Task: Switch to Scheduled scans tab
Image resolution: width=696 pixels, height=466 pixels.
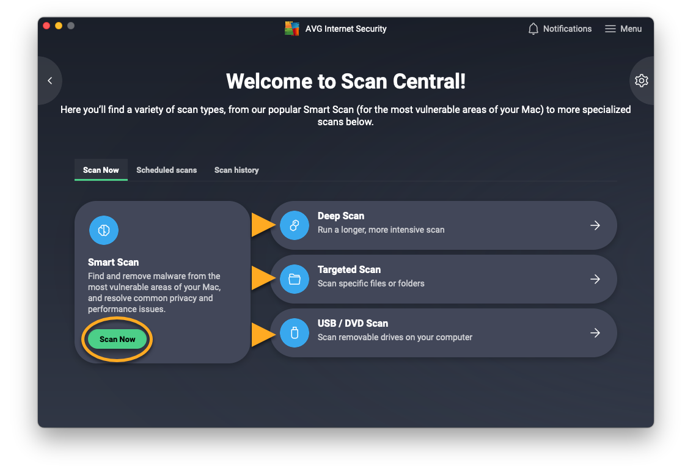Action: [166, 170]
